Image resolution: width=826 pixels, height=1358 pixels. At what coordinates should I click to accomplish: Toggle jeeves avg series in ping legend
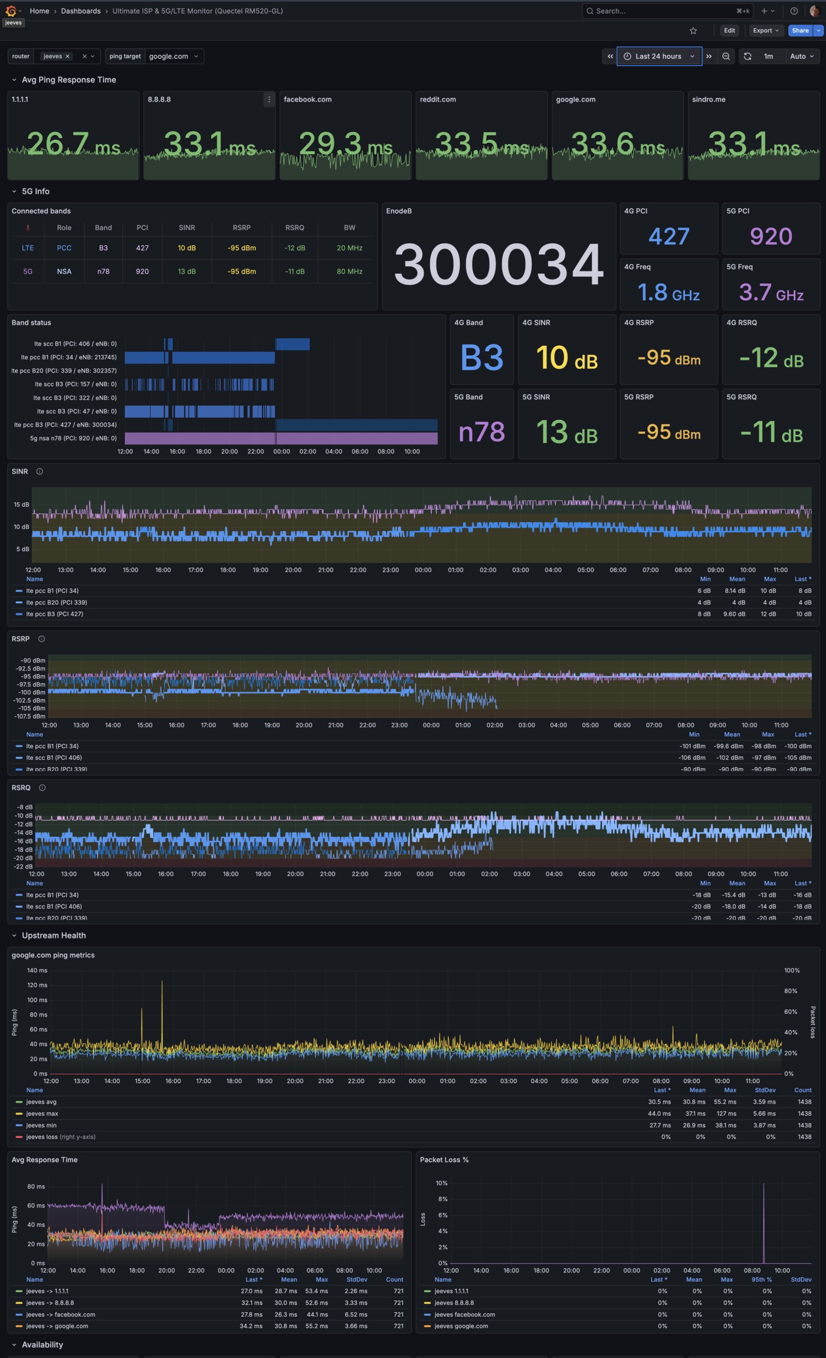[41, 1102]
